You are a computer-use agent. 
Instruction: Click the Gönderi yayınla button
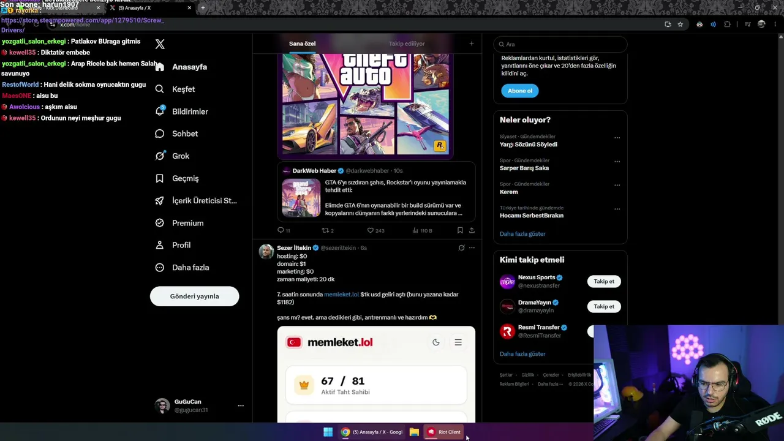click(x=194, y=296)
